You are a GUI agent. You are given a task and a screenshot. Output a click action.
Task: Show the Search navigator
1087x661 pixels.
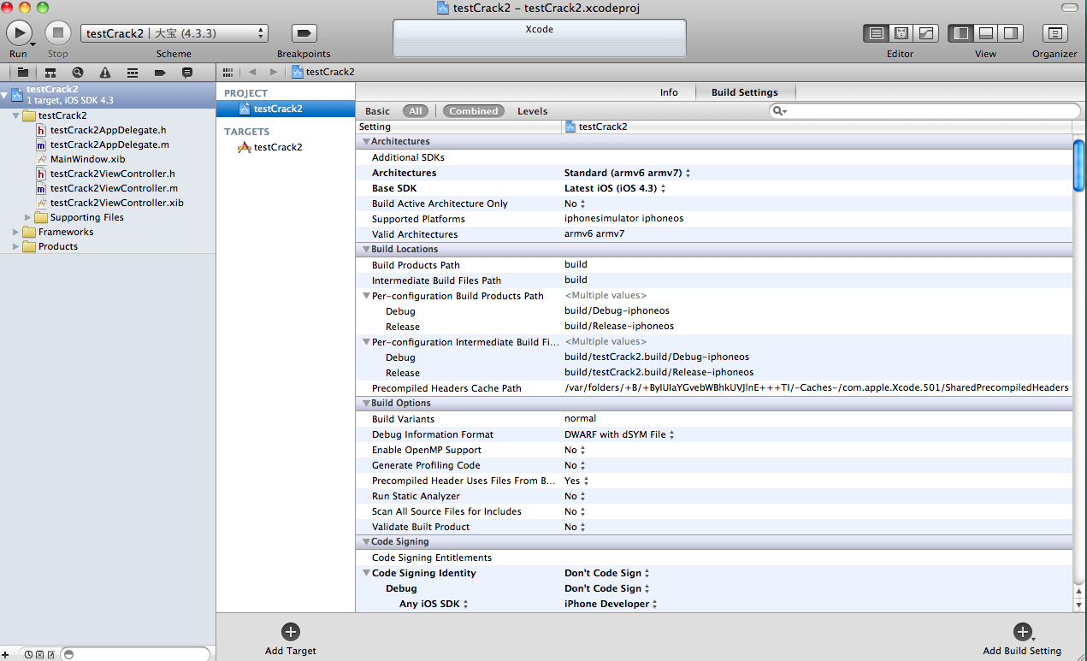78,73
